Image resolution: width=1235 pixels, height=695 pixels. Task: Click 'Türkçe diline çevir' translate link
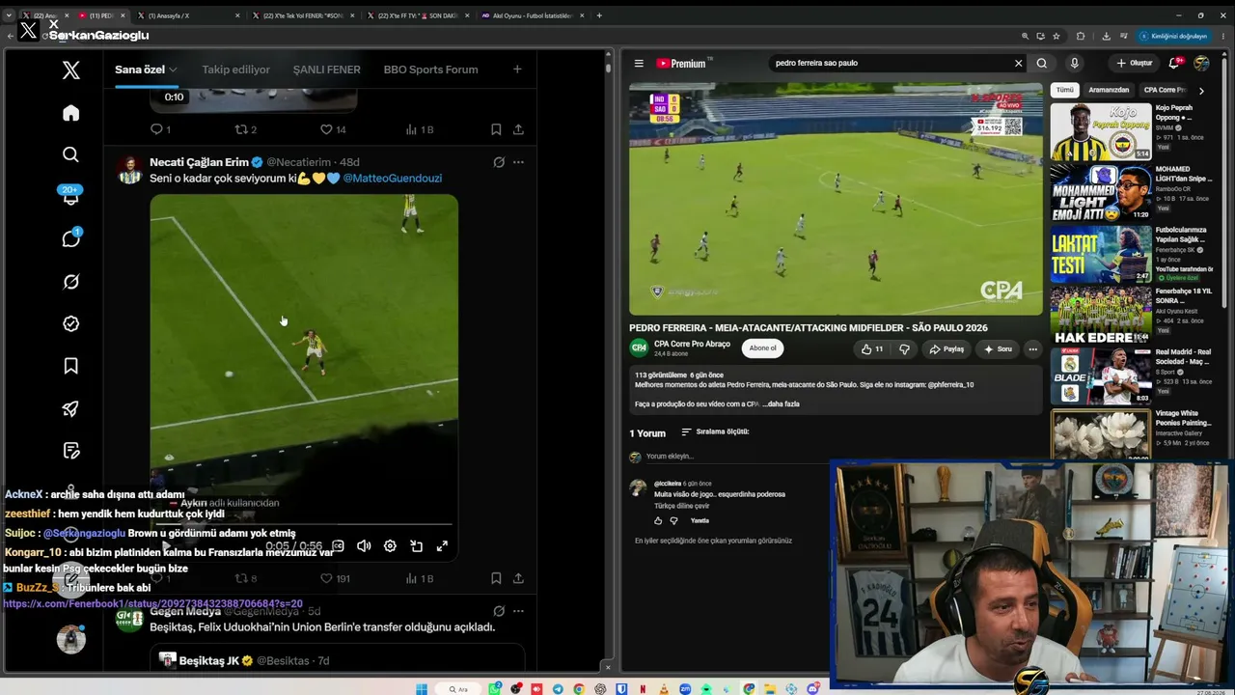pos(681,506)
